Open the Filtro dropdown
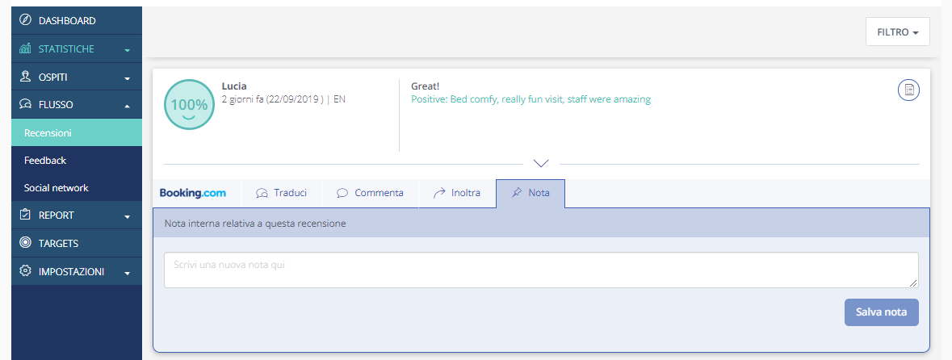952x360 pixels. (x=897, y=31)
